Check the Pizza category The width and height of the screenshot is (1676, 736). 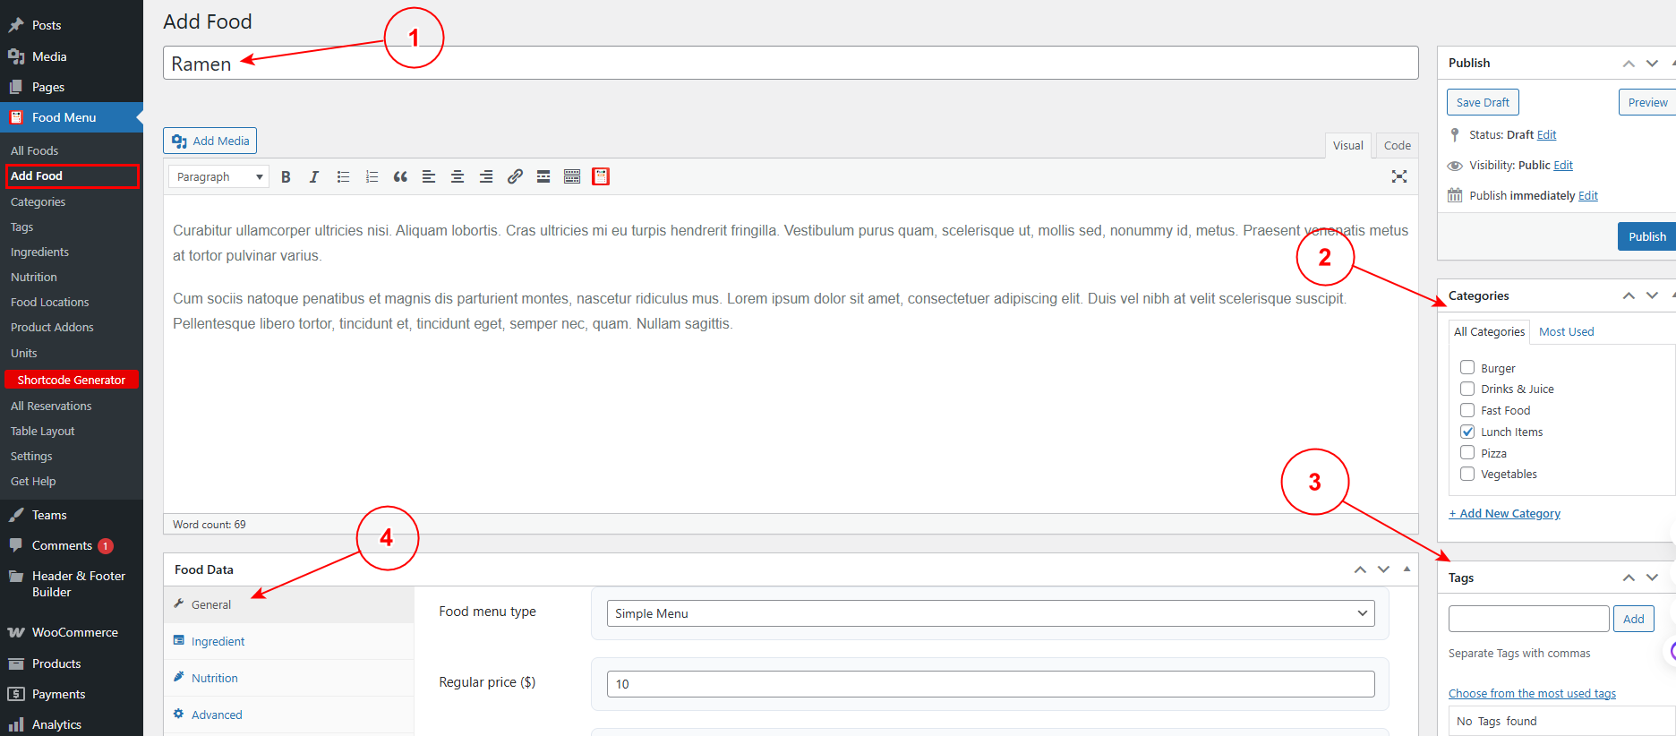(1467, 452)
